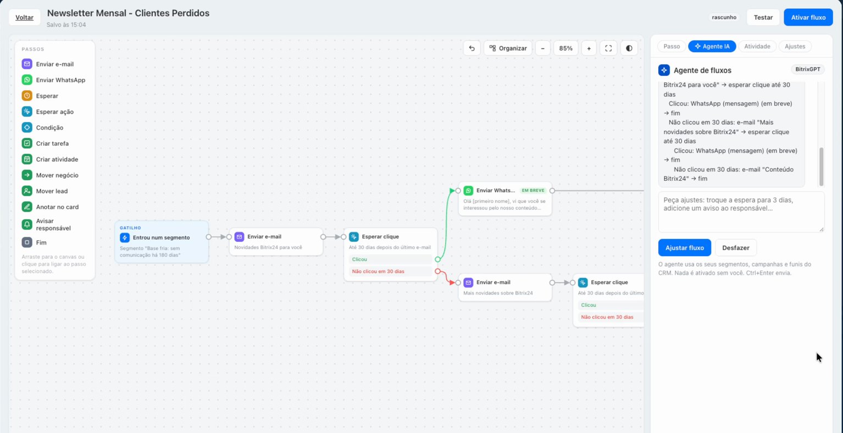Select the Entrou num segmento trigger node
Viewport: 843px width, 433px height.
162,242
